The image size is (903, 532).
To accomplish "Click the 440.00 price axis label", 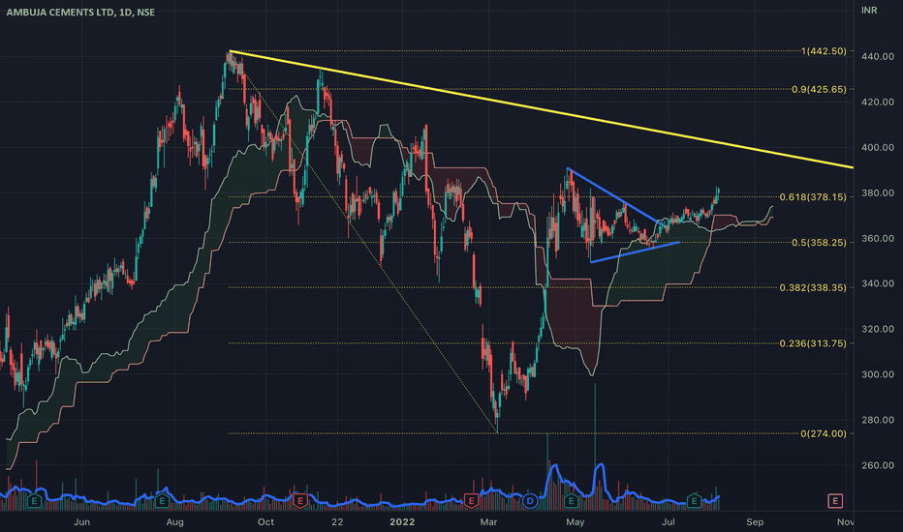I will (x=878, y=56).
